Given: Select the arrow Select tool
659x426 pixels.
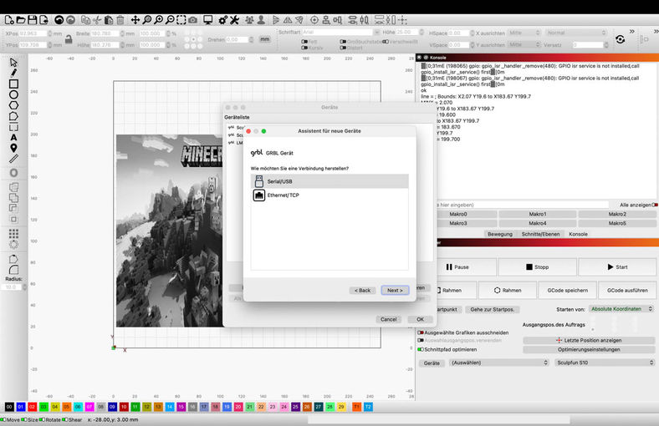Looking at the screenshot, I should (13, 63).
